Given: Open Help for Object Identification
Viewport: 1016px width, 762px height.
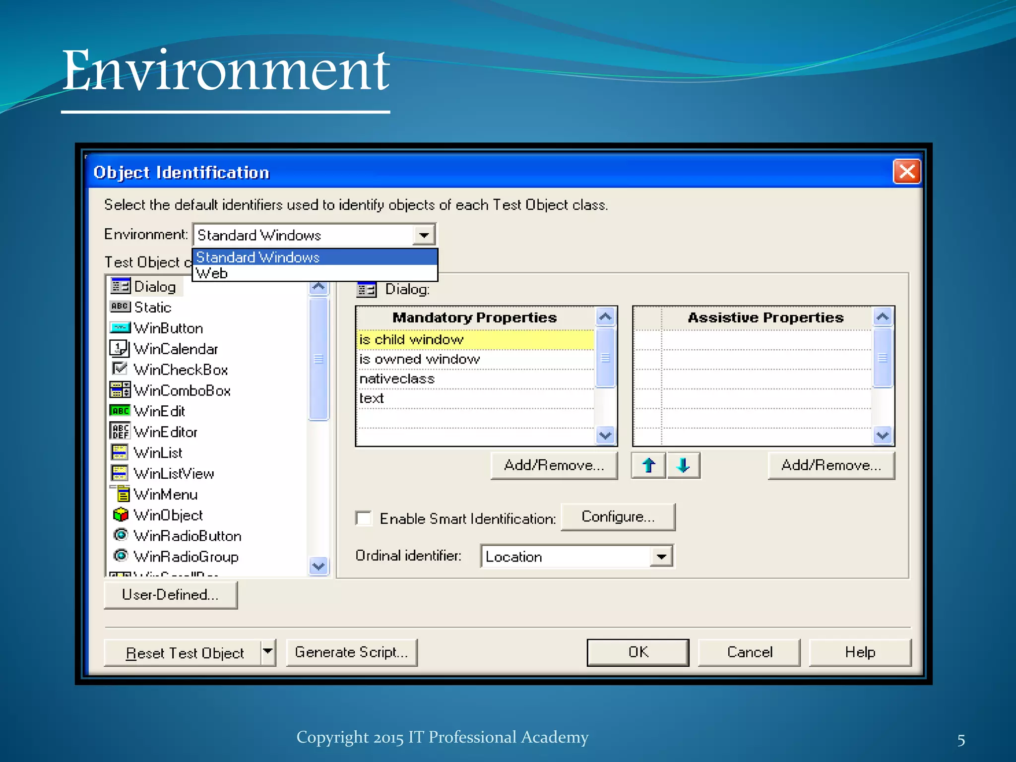Looking at the screenshot, I should tap(860, 652).
